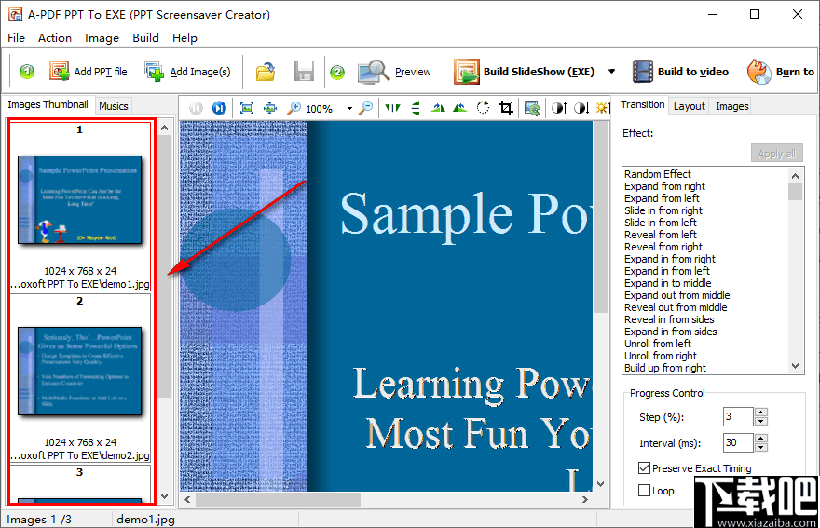
Task: Click preview horizontal scrollbar right arrow
Action: [x=585, y=500]
